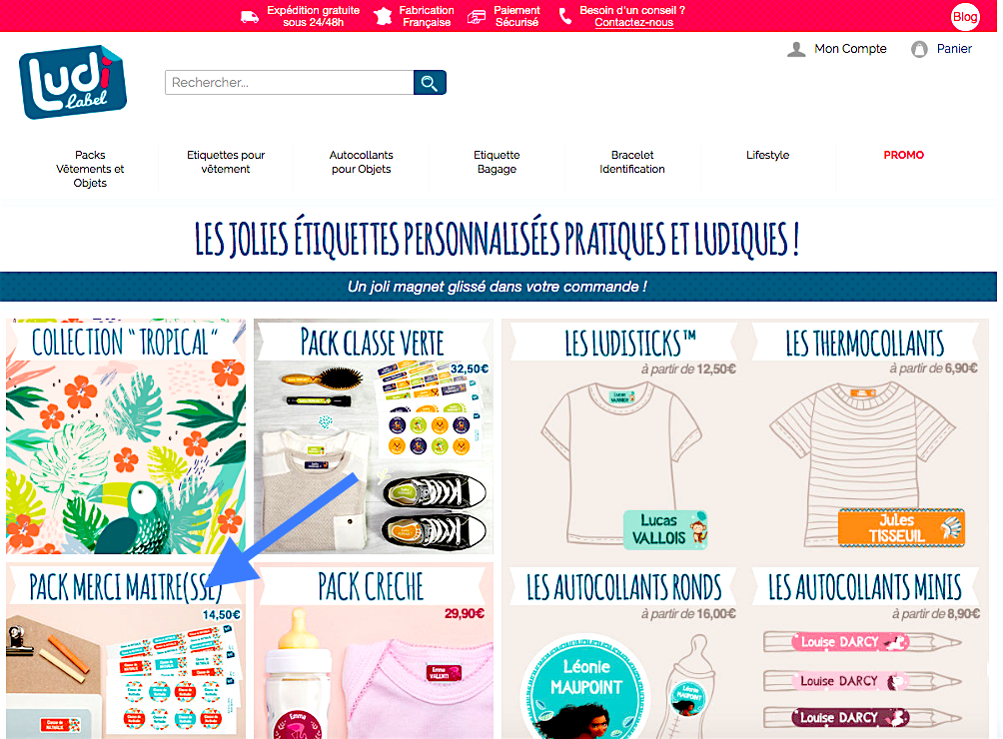Follow the Contactez-nous link

(634, 22)
